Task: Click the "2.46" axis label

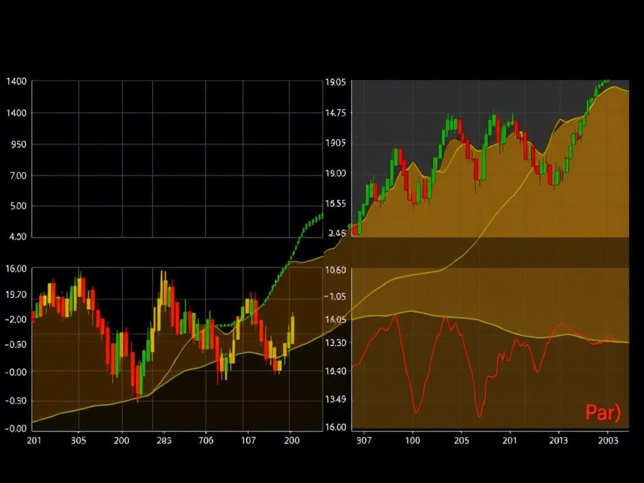Action: click(x=337, y=234)
